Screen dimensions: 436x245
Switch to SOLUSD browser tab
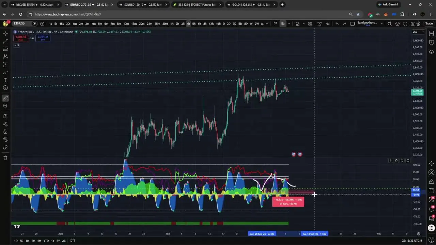tap(143, 5)
